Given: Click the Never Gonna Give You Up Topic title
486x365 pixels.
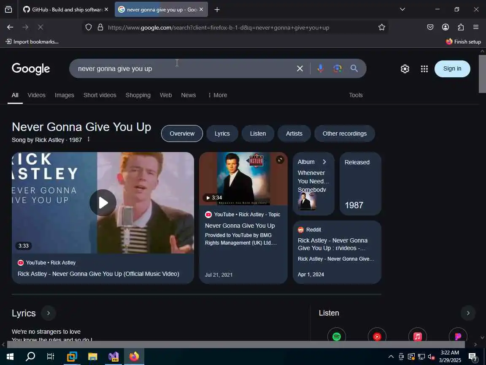Looking at the screenshot, I should tap(240, 226).
